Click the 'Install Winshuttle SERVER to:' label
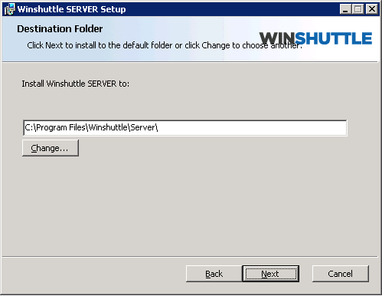The height and width of the screenshot is (296, 382). tap(76, 84)
